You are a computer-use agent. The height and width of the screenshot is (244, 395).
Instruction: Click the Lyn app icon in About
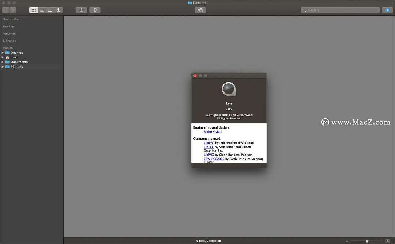229,89
